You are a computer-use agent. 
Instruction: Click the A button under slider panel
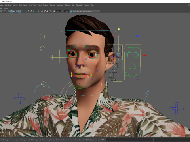pyautogui.click(x=112, y=80)
